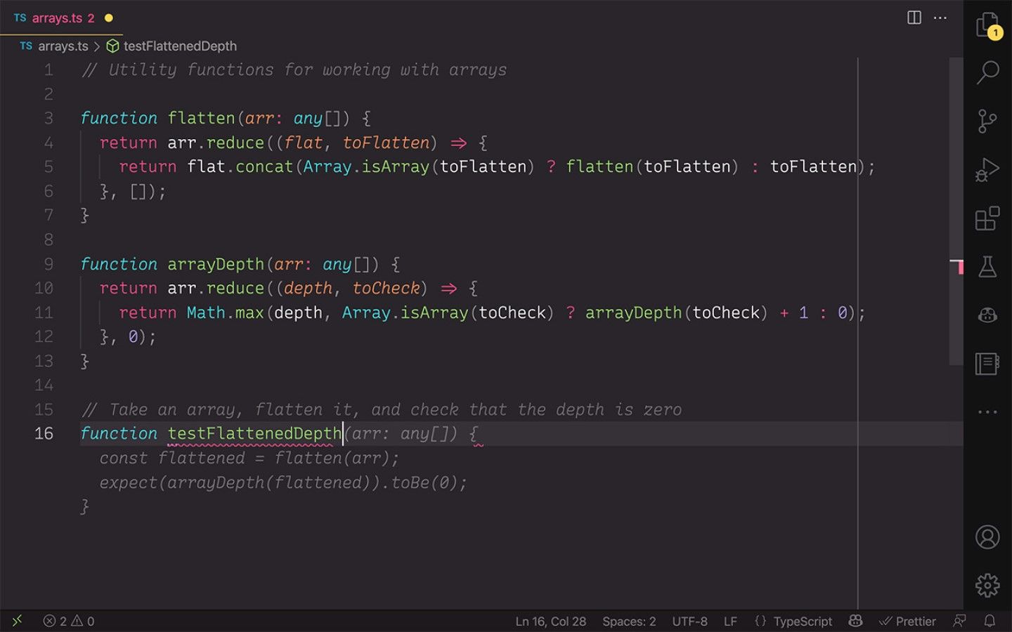Show additional views via activity bar ellipsis
Viewport: 1012px width, 632px height.
[x=987, y=412]
